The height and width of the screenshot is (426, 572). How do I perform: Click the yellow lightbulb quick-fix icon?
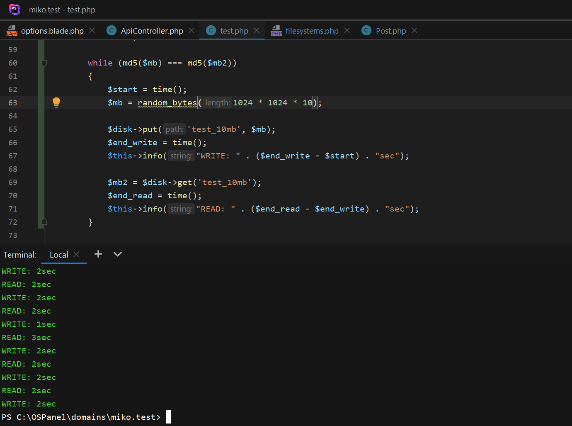[56, 102]
